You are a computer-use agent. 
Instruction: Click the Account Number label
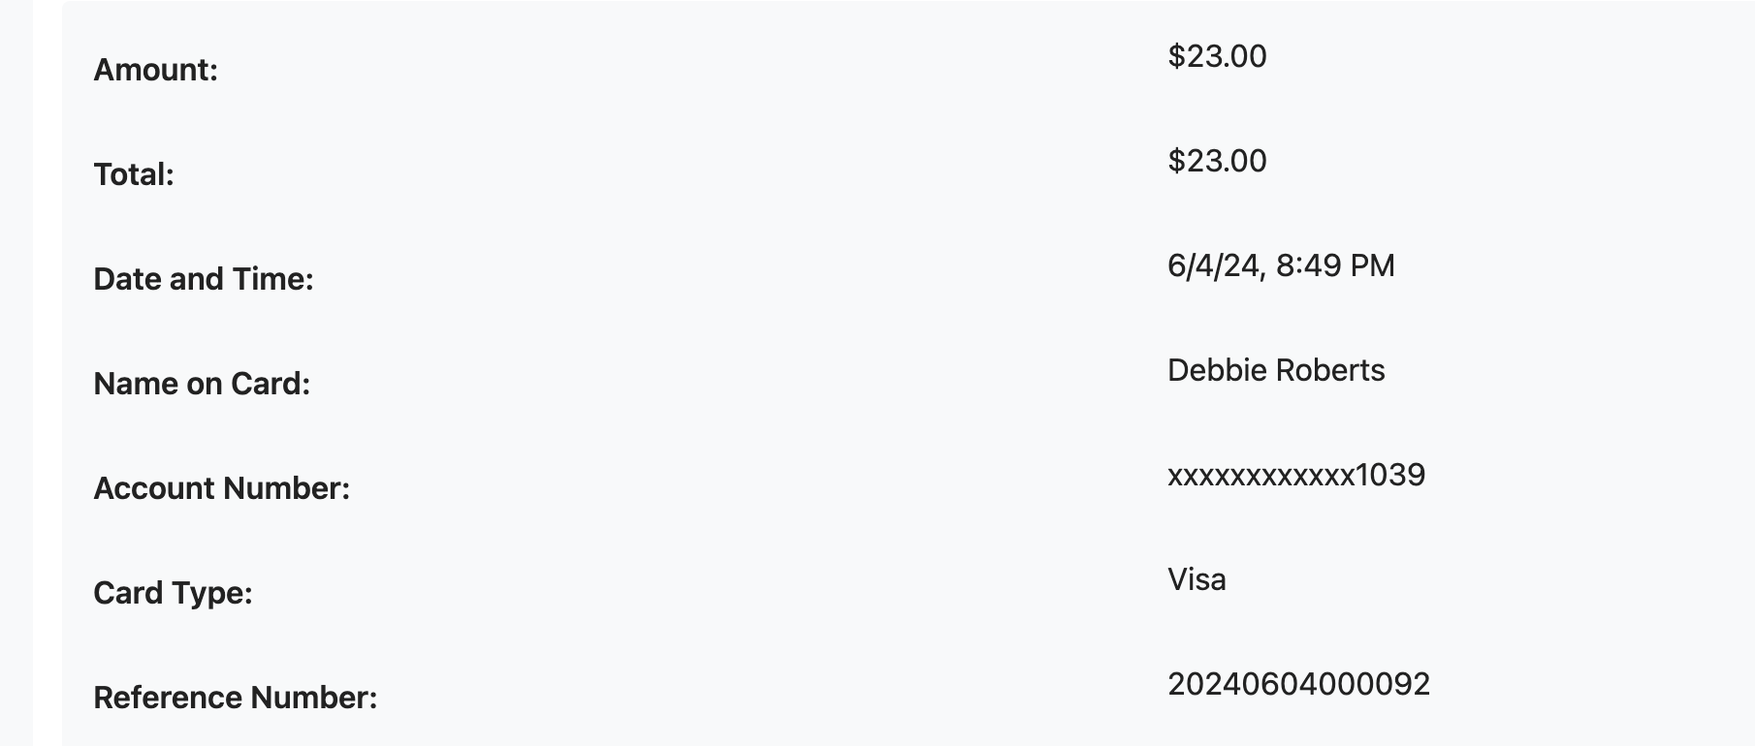coord(221,488)
